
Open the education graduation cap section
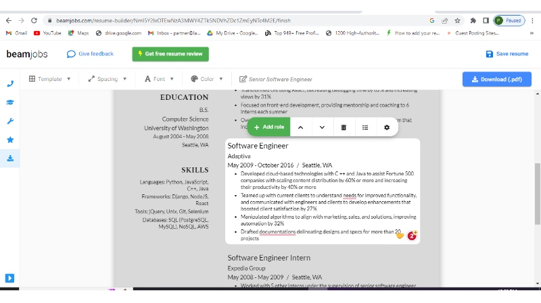point(9,103)
